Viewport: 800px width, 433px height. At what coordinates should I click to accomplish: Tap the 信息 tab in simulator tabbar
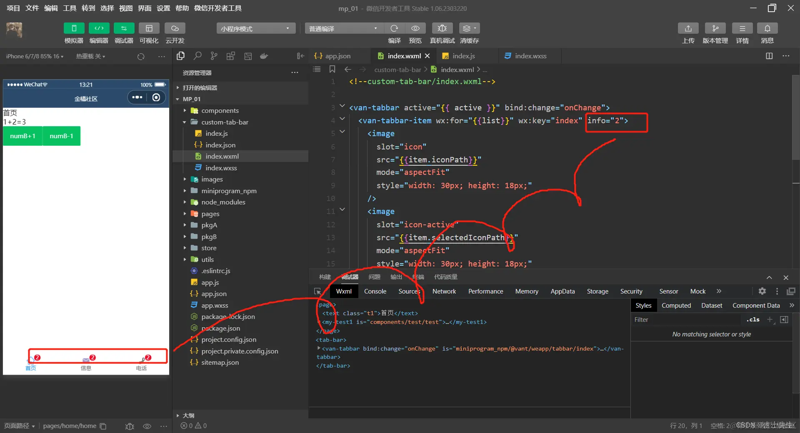tap(86, 363)
